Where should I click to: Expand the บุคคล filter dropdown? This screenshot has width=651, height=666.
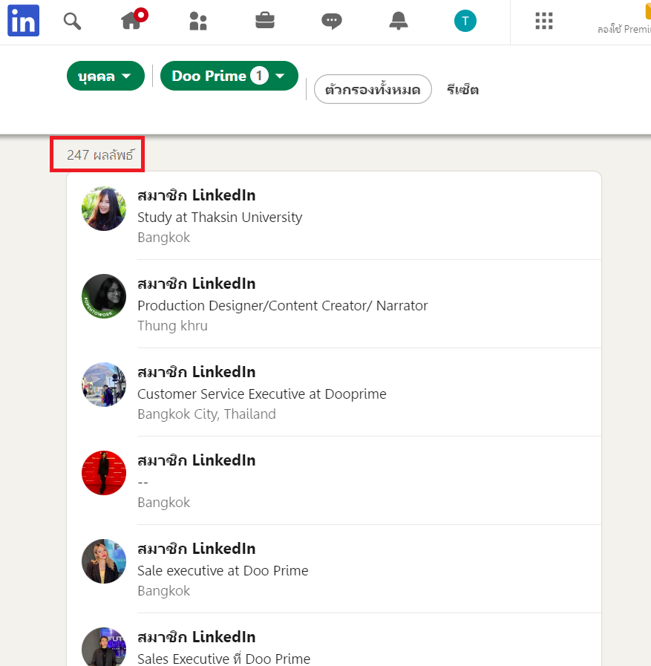click(x=105, y=76)
